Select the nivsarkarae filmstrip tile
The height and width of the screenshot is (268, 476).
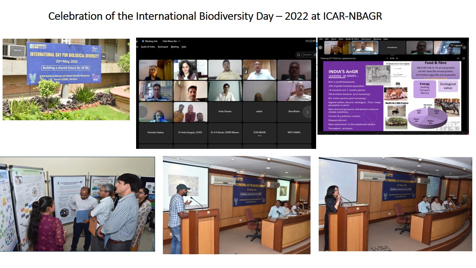click(392, 48)
